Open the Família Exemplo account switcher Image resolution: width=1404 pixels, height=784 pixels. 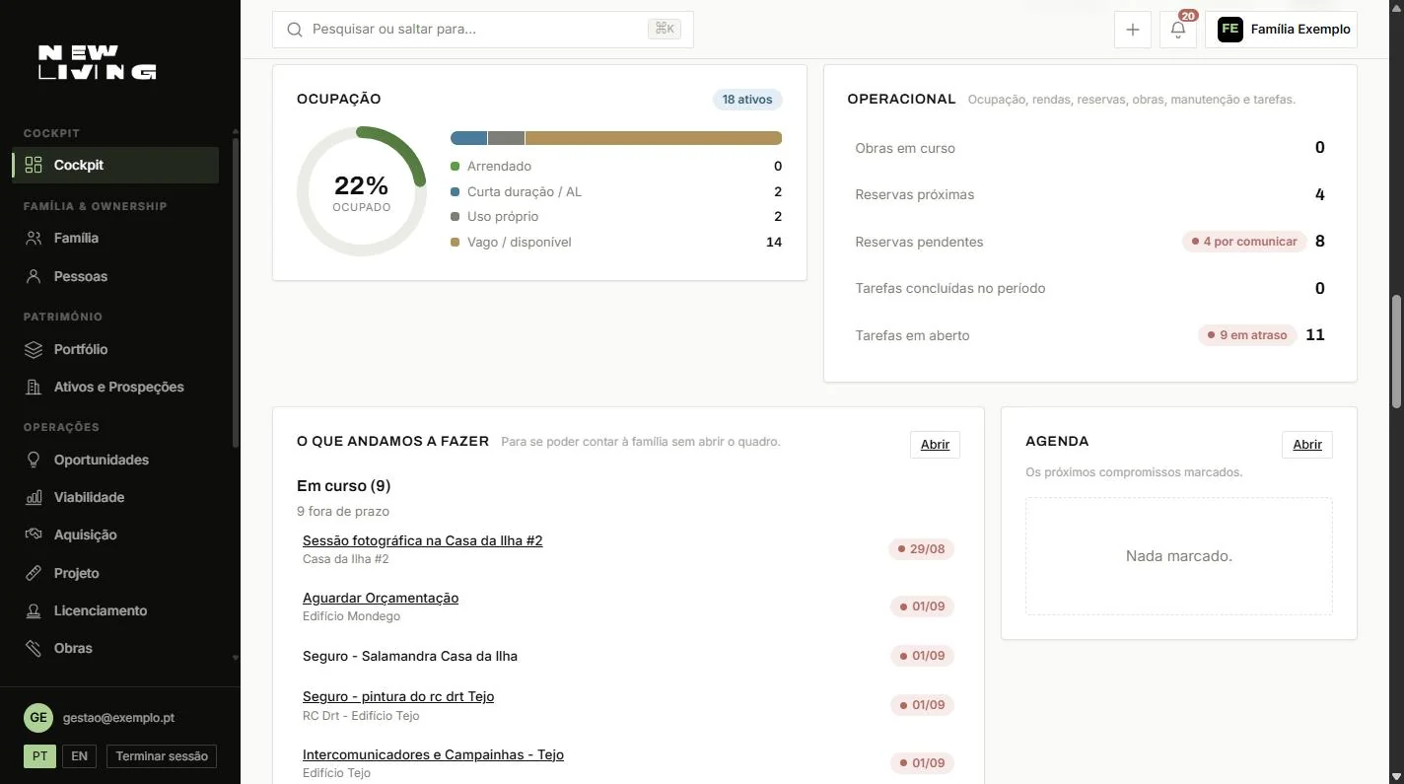tap(1281, 30)
